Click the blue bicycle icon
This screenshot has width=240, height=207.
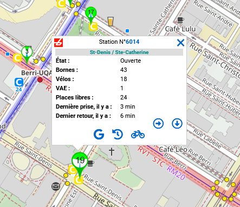(138, 135)
